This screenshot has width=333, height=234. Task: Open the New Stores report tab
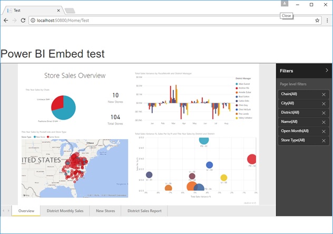pyautogui.click(x=105, y=211)
